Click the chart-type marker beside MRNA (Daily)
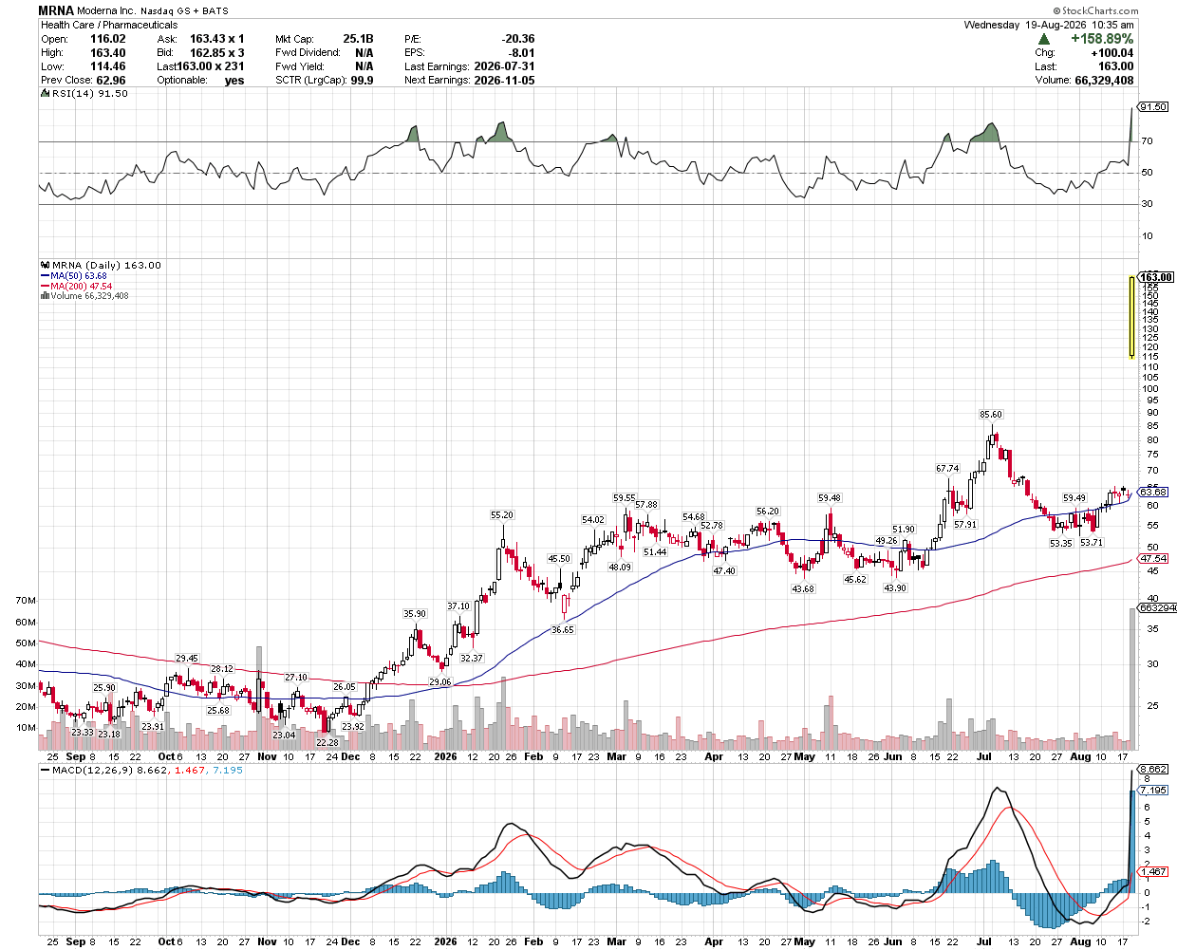Screen dimensions: 1177x950 [x=45, y=265]
